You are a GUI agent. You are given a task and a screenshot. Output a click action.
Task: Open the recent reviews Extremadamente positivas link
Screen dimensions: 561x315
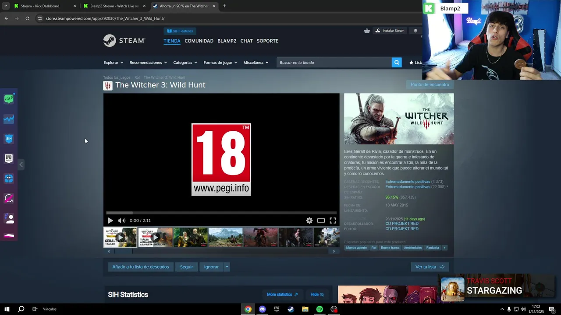[x=408, y=182]
